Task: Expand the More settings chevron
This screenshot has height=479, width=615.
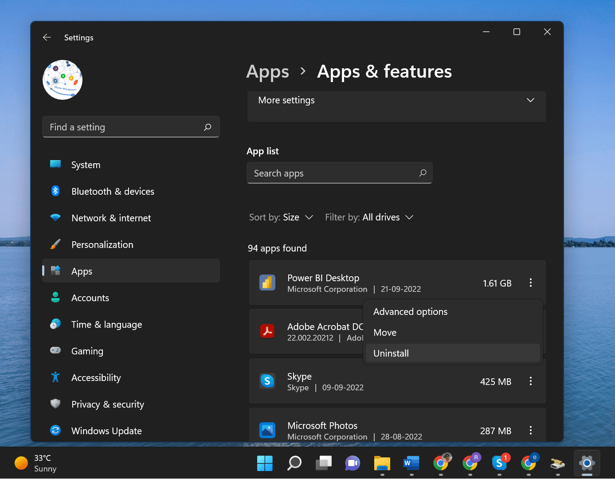Action: click(530, 100)
